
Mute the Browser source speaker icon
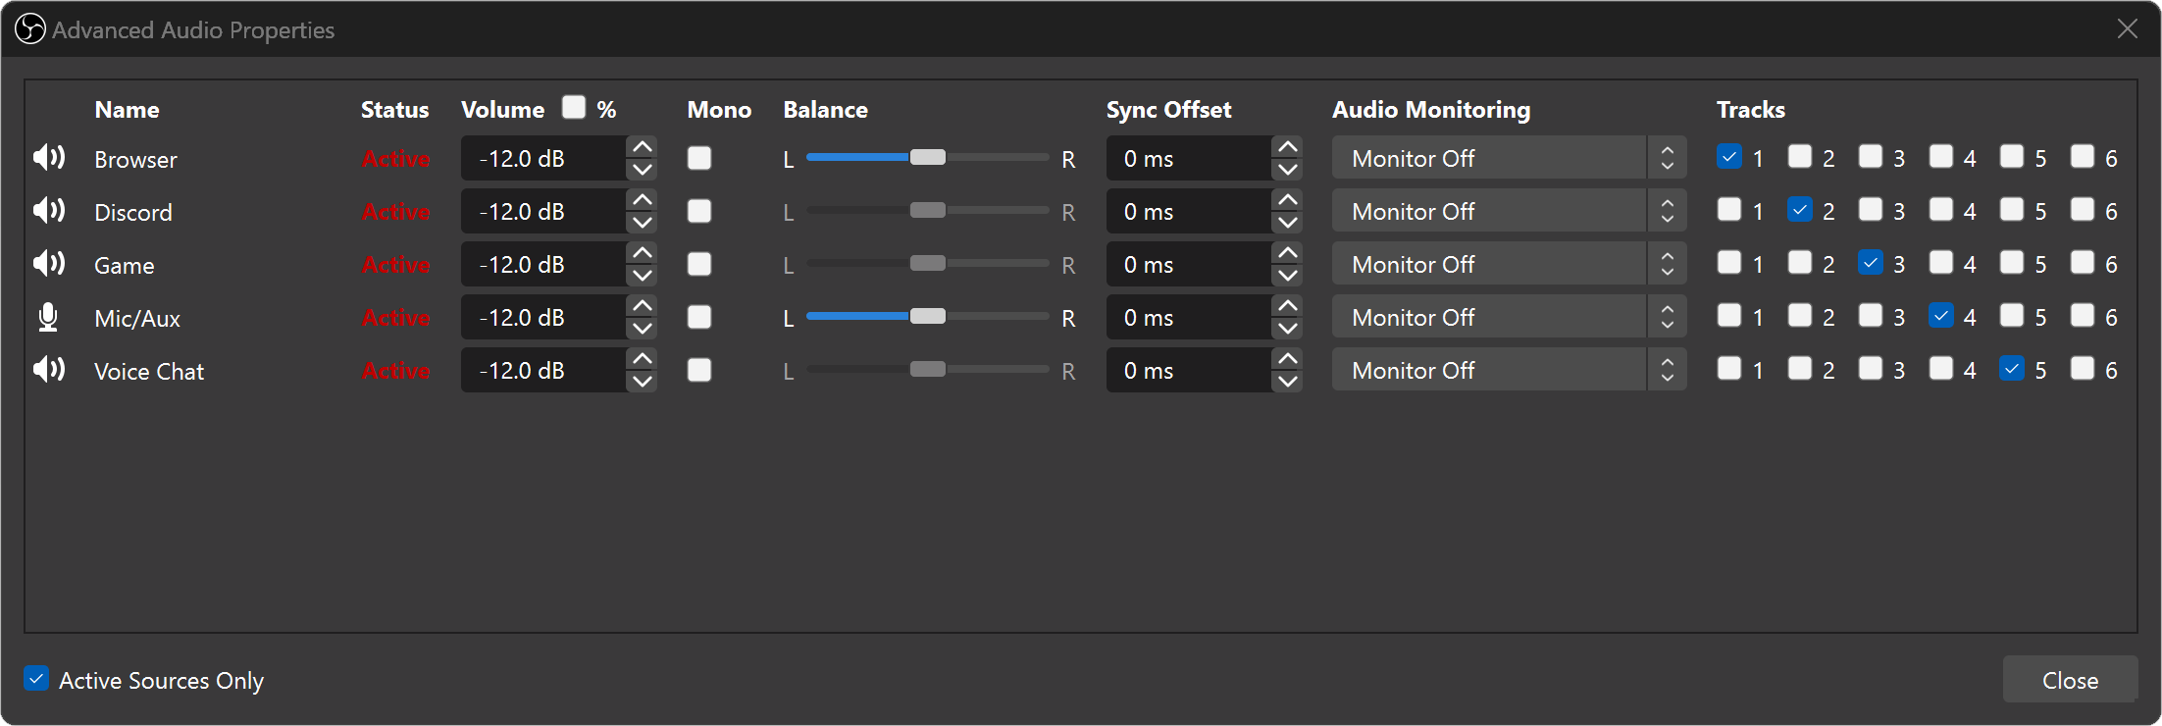coord(49,158)
